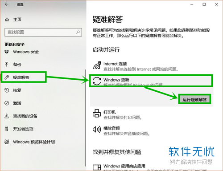Click the 开发者选项 tools icon
This screenshot has height=171, width=223.
(7, 129)
